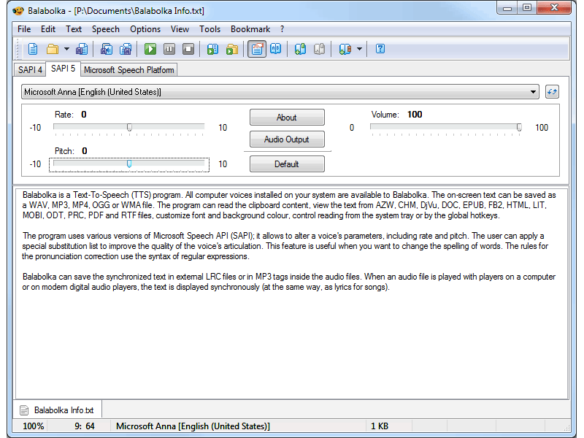Open Help with the question mark icon
Screen dimensions: 584x438
[380, 49]
